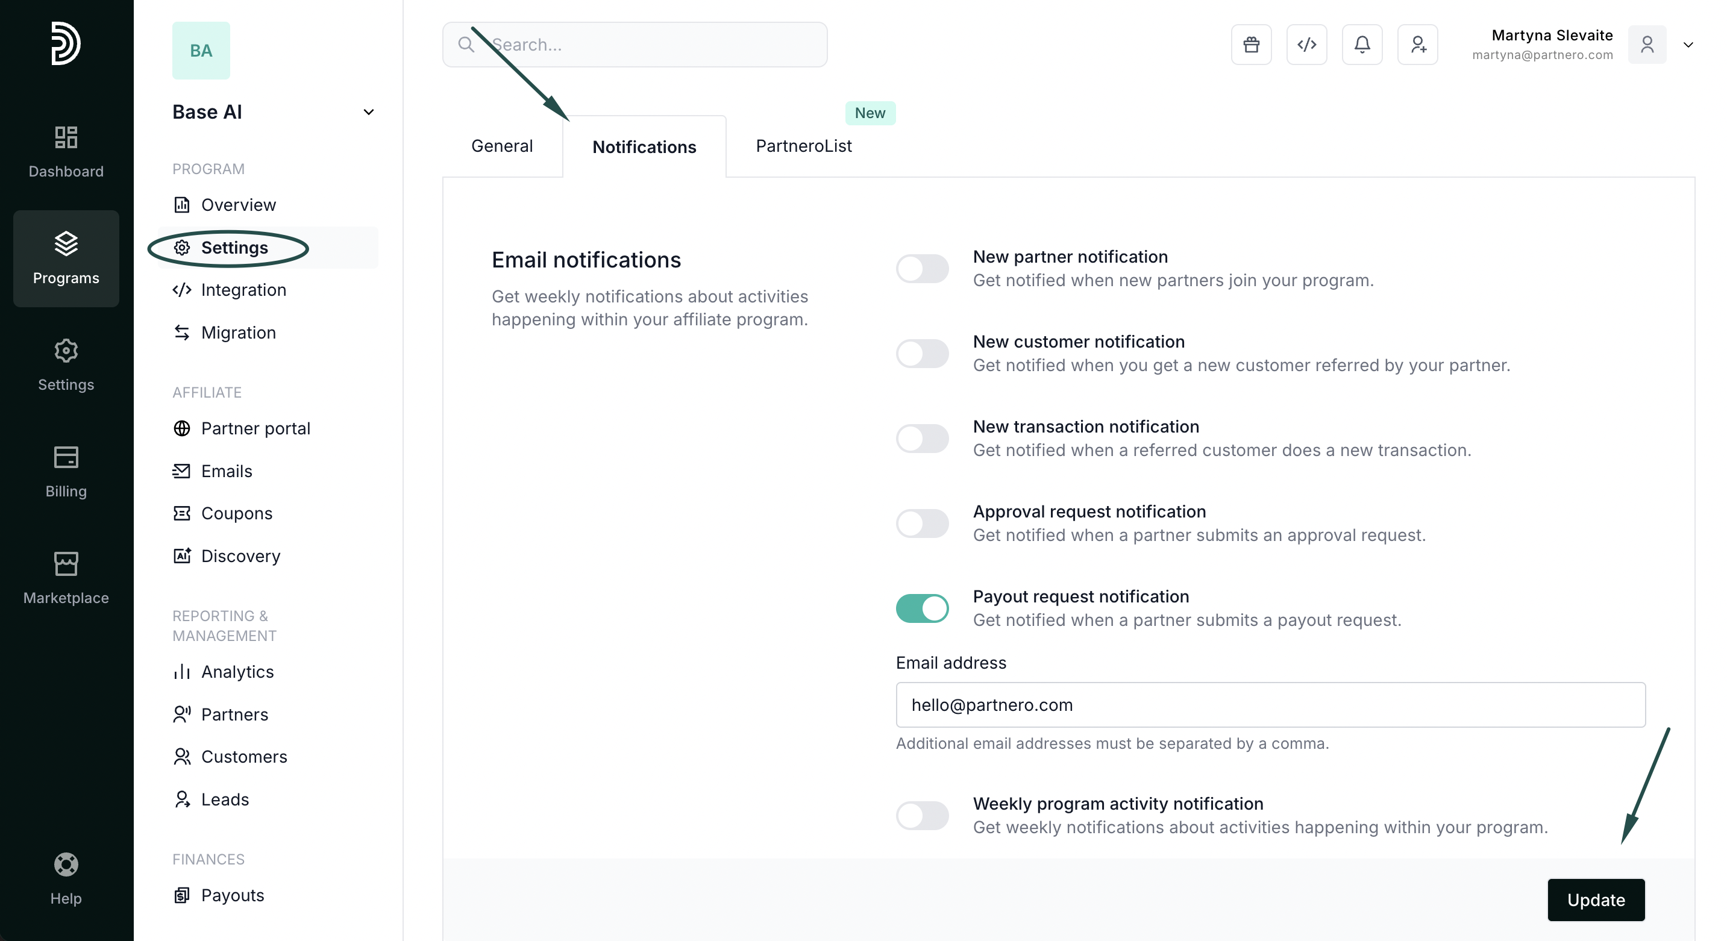The height and width of the screenshot is (941, 1727).
Task: Open the code snippet icon in header
Action: click(x=1306, y=44)
